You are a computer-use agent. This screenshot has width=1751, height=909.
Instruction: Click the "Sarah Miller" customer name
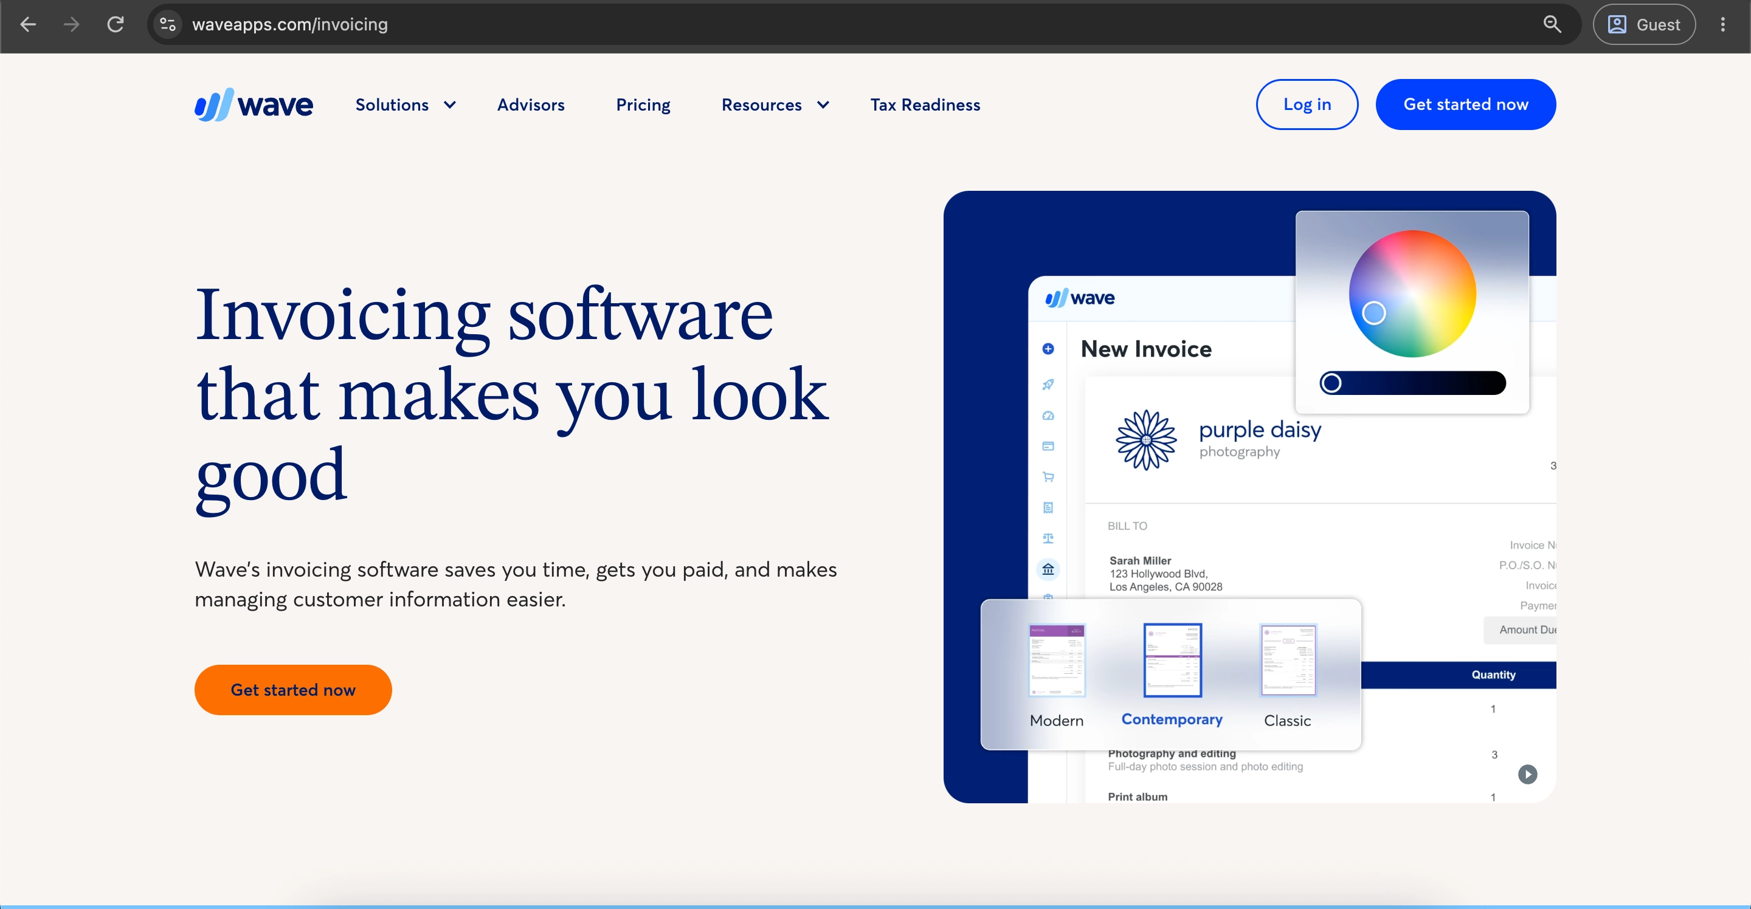click(x=1140, y=560)
